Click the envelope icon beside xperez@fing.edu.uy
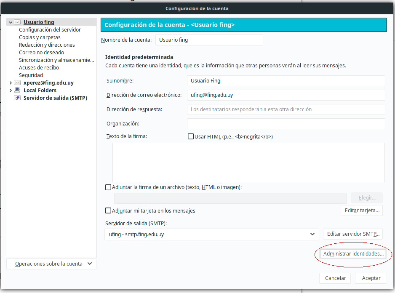Viewport: 395px width, 293px height. click(17, 83)
